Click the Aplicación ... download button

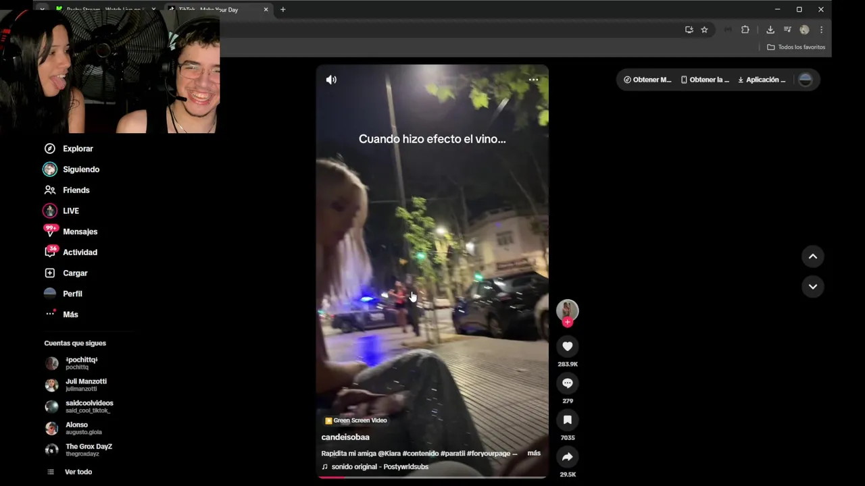coord(762,80)
